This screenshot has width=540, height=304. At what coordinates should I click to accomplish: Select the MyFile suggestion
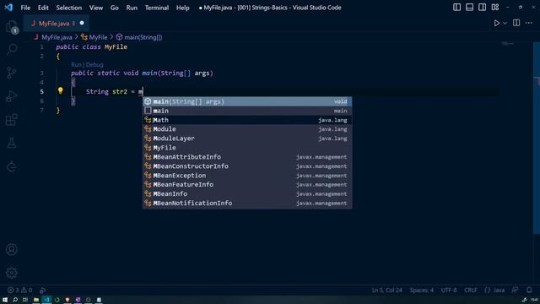(x=247, y=148)
